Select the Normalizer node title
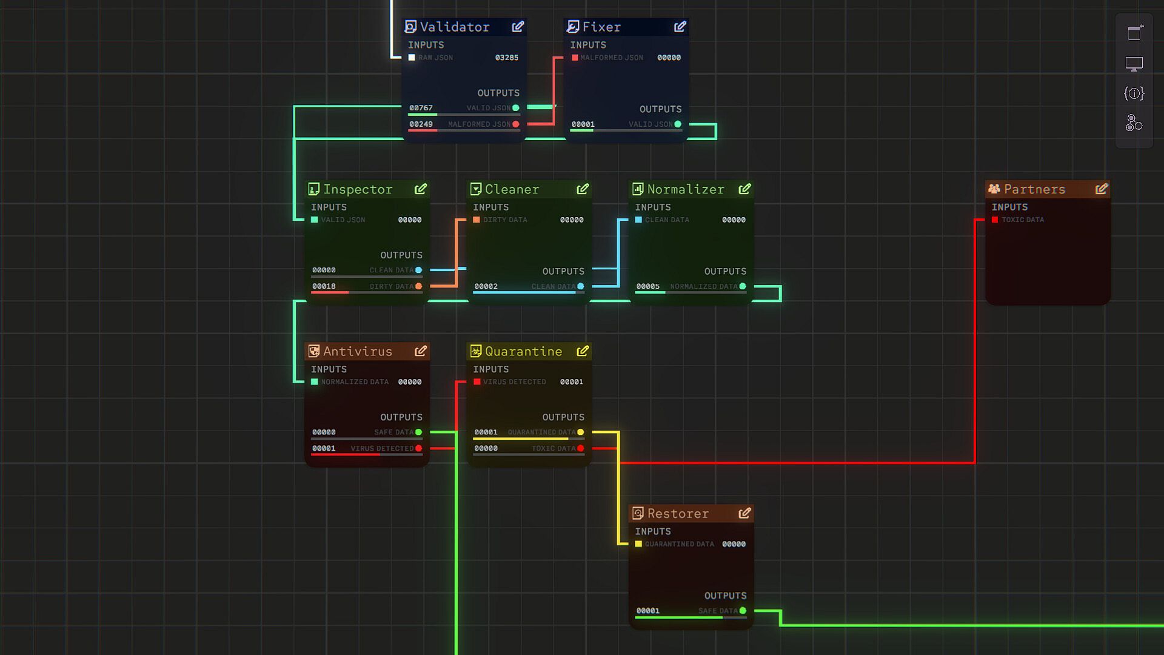This screenshot has width=1164, height=655. pos(686,189)
